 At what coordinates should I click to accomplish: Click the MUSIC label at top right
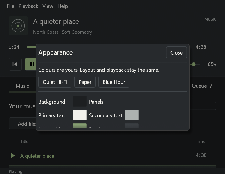pos(210,19)
